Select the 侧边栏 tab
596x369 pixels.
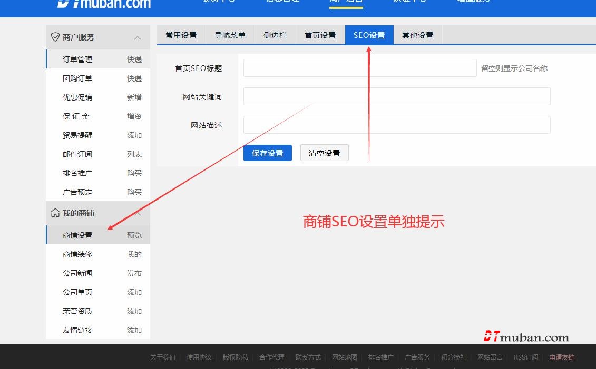pyautogui.click(x=275, y=35)
